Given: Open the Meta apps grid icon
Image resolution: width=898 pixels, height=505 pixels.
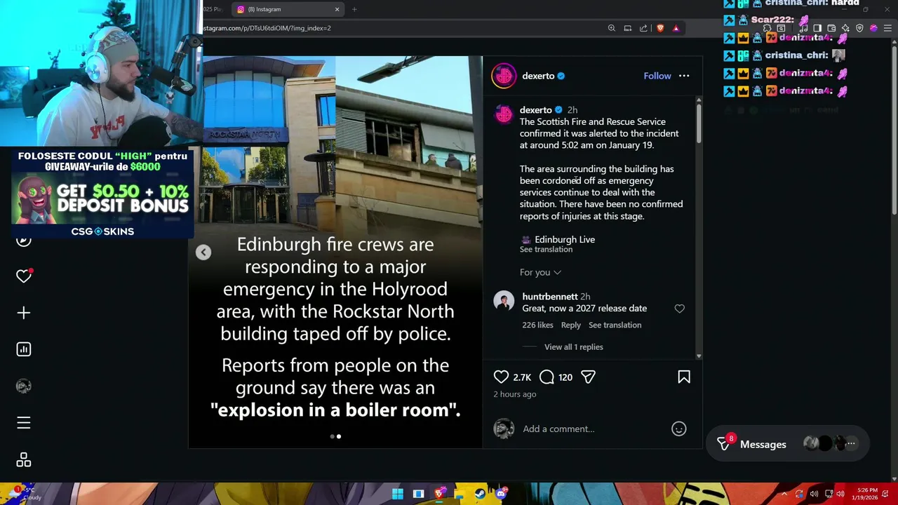Looking at the screenshot, I should [x=24, y=459].
